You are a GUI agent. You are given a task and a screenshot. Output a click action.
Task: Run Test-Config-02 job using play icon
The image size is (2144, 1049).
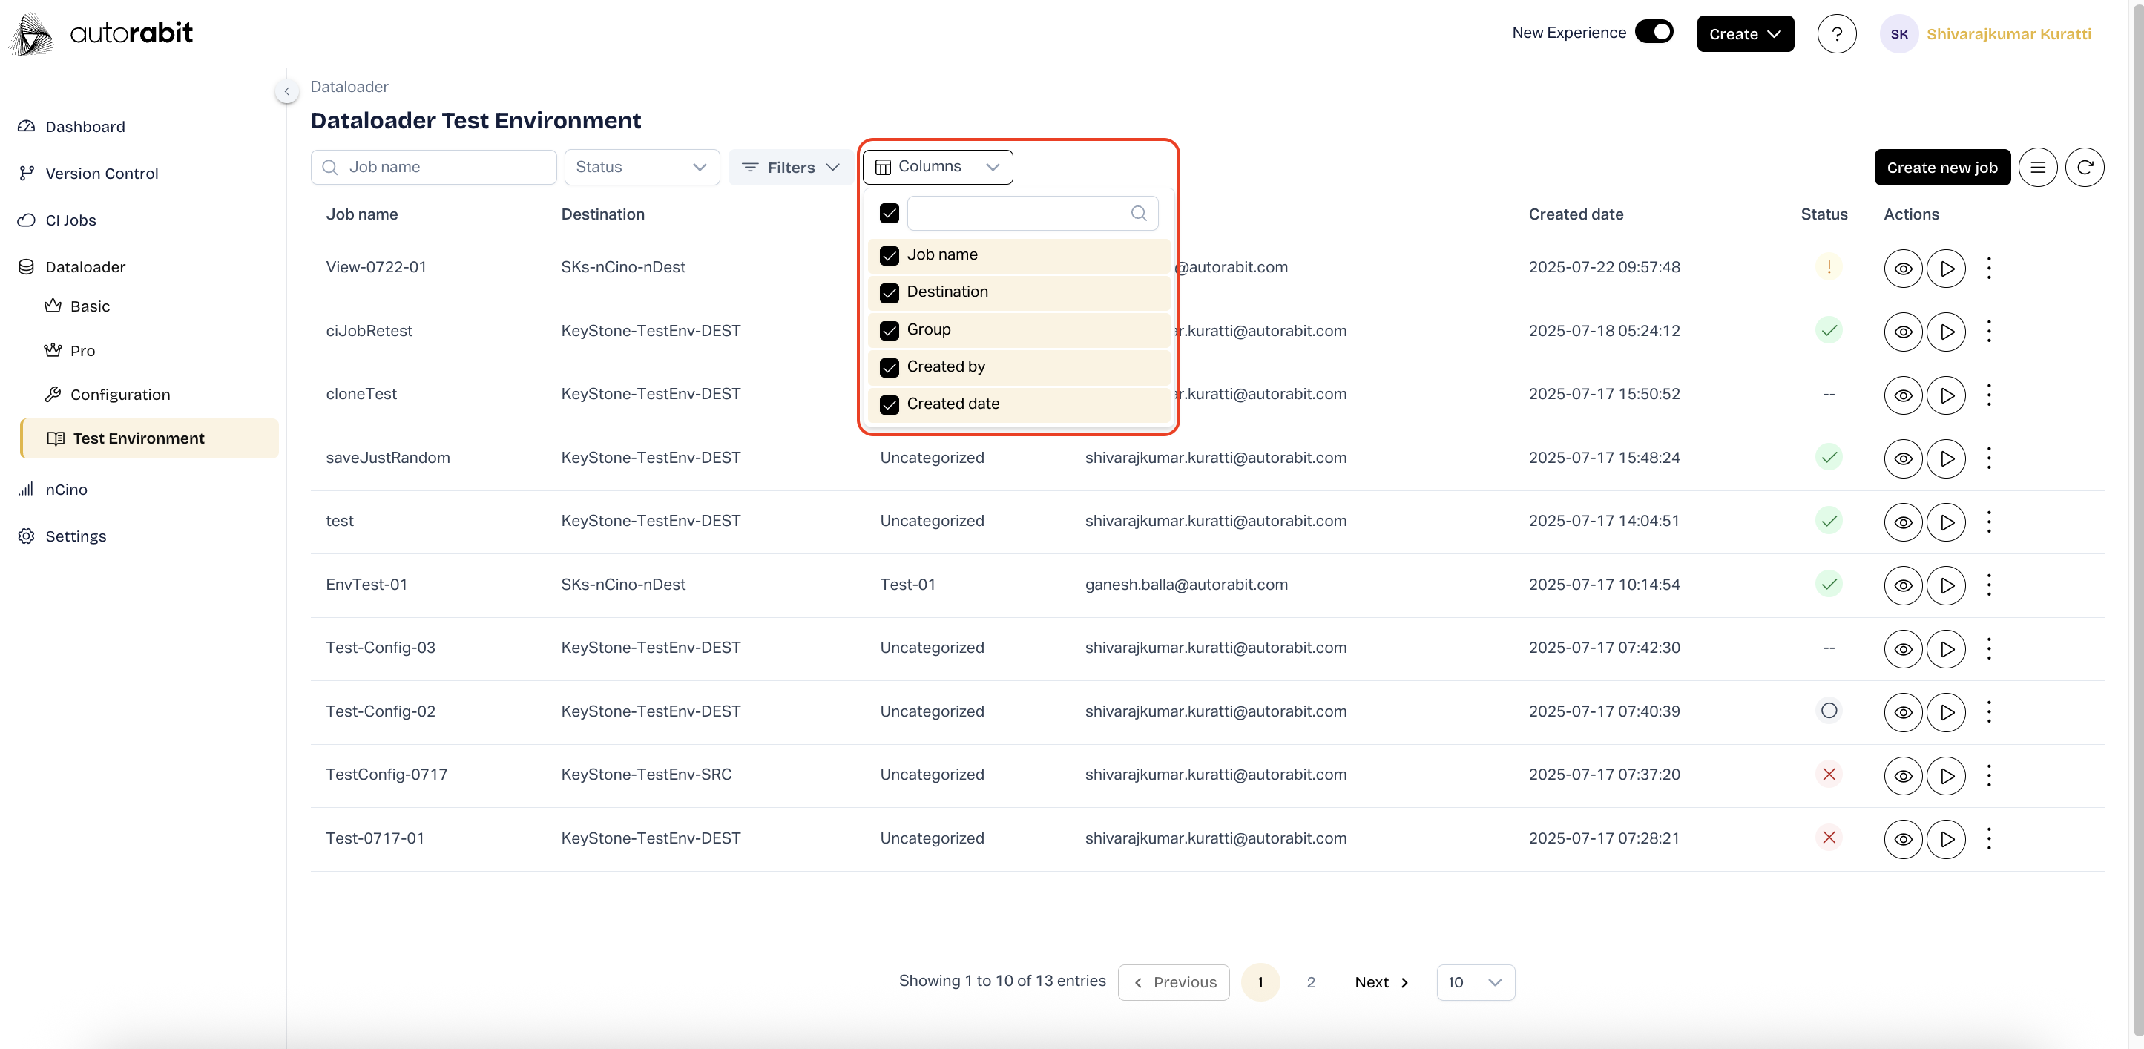click(x=1946, y=712)
